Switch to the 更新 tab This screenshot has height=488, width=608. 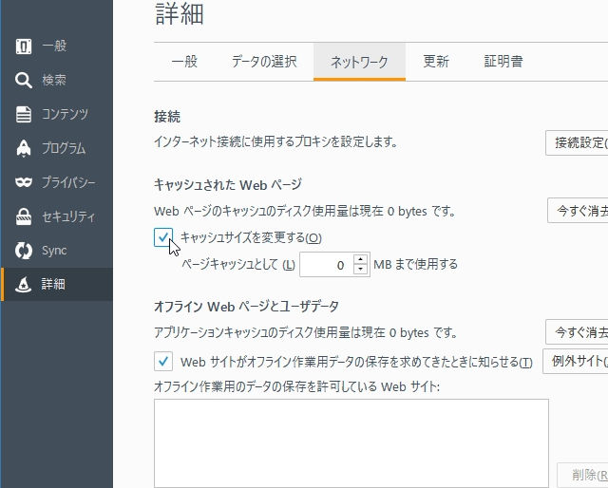click(436, 62)
